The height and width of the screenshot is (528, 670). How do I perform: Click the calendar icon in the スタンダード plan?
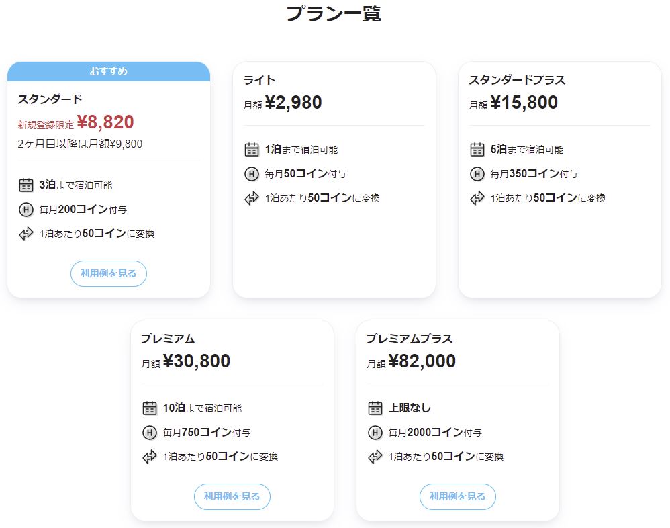click(26, 185)
